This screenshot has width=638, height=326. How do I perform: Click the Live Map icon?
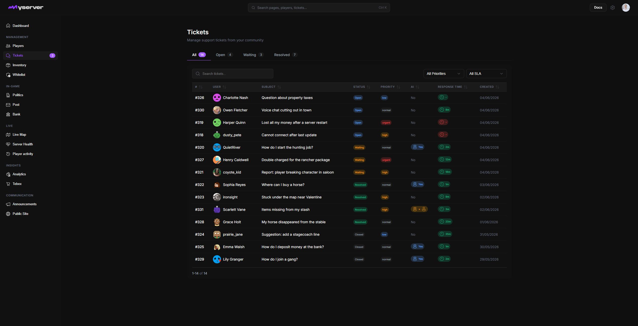8,135
